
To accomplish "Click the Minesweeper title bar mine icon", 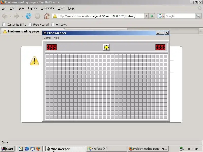I will click(x=45, y=33).
